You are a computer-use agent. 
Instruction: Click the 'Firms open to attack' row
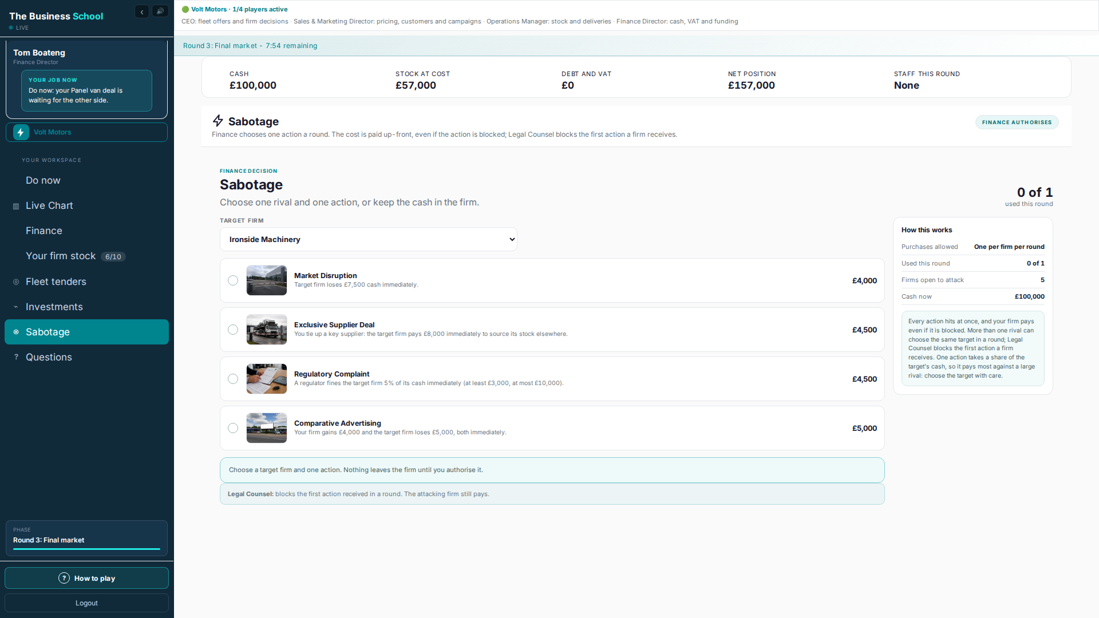click(x=973, y=280)
